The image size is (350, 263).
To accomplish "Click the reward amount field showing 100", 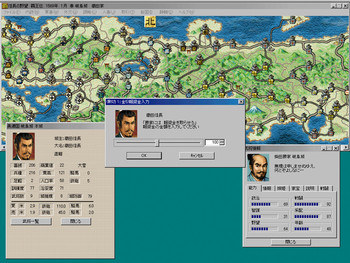I will coord(212,142).
